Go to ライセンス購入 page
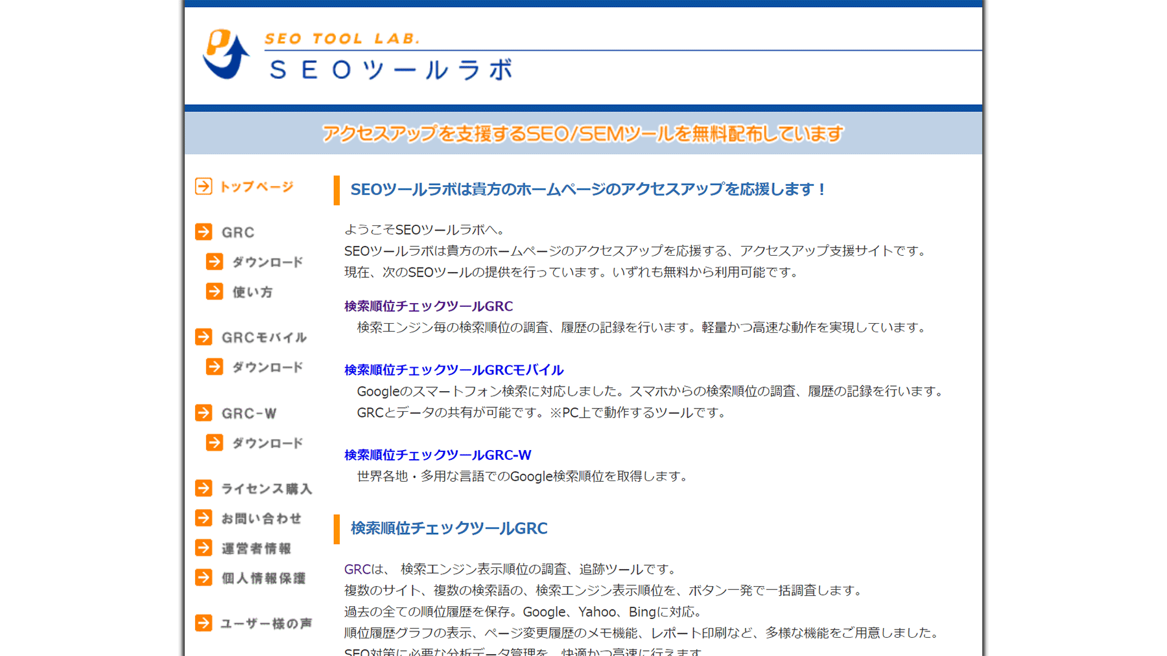The width and height of the screenshot is (1167, 656). coord(266,489)
